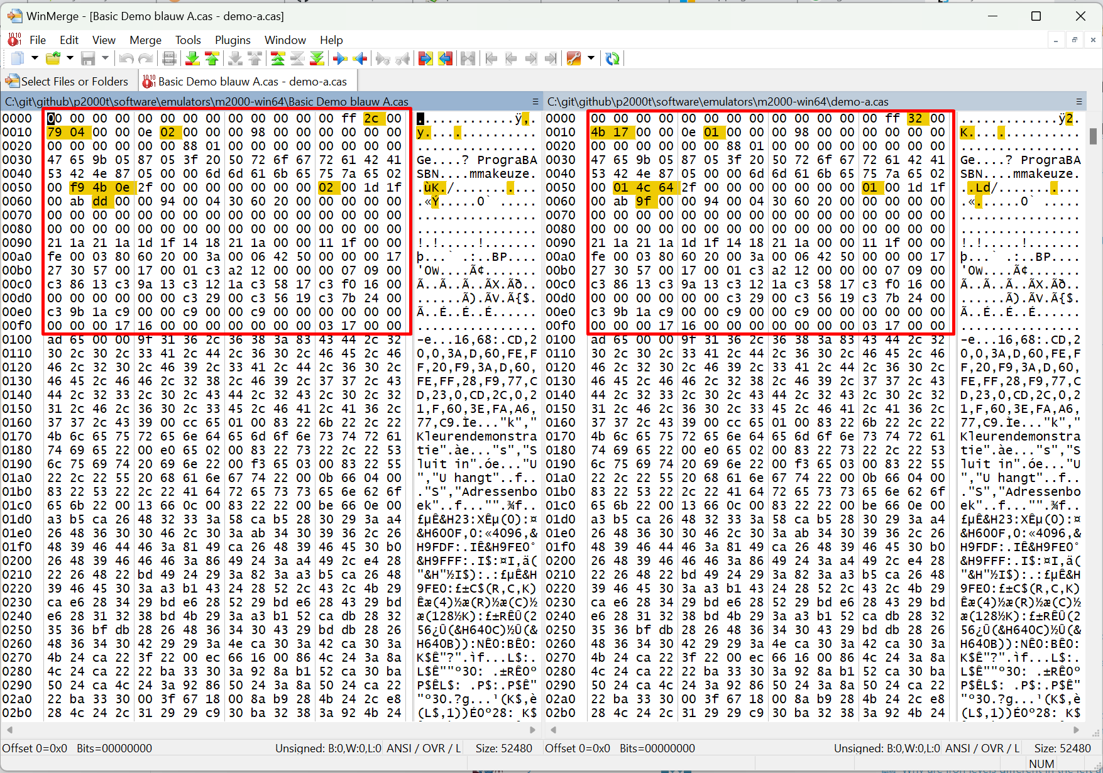Open left pane header menu button

click(x=535, y=102)
